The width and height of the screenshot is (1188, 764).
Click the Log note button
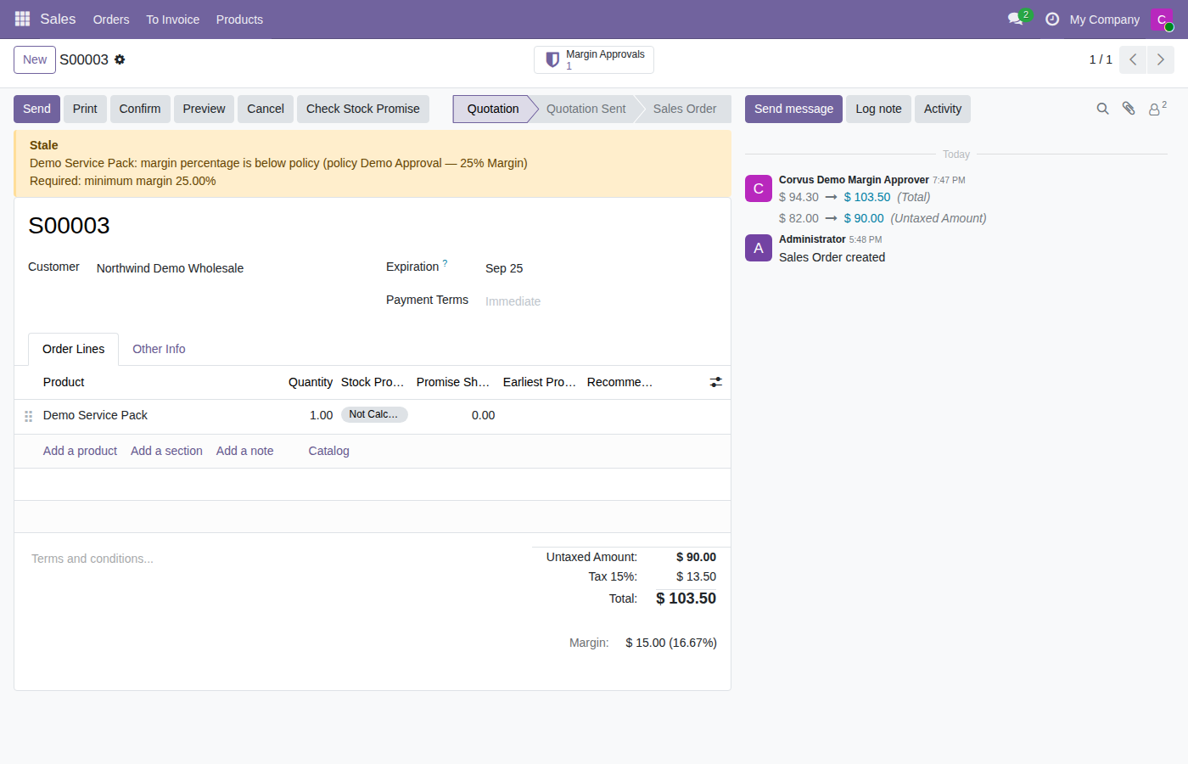pos(878,109)
